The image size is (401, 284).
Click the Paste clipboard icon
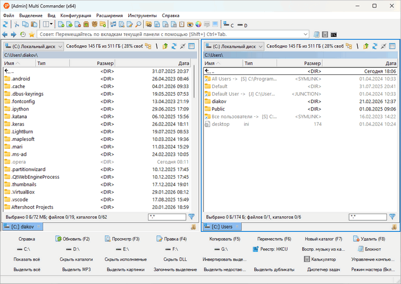(34, 25)
